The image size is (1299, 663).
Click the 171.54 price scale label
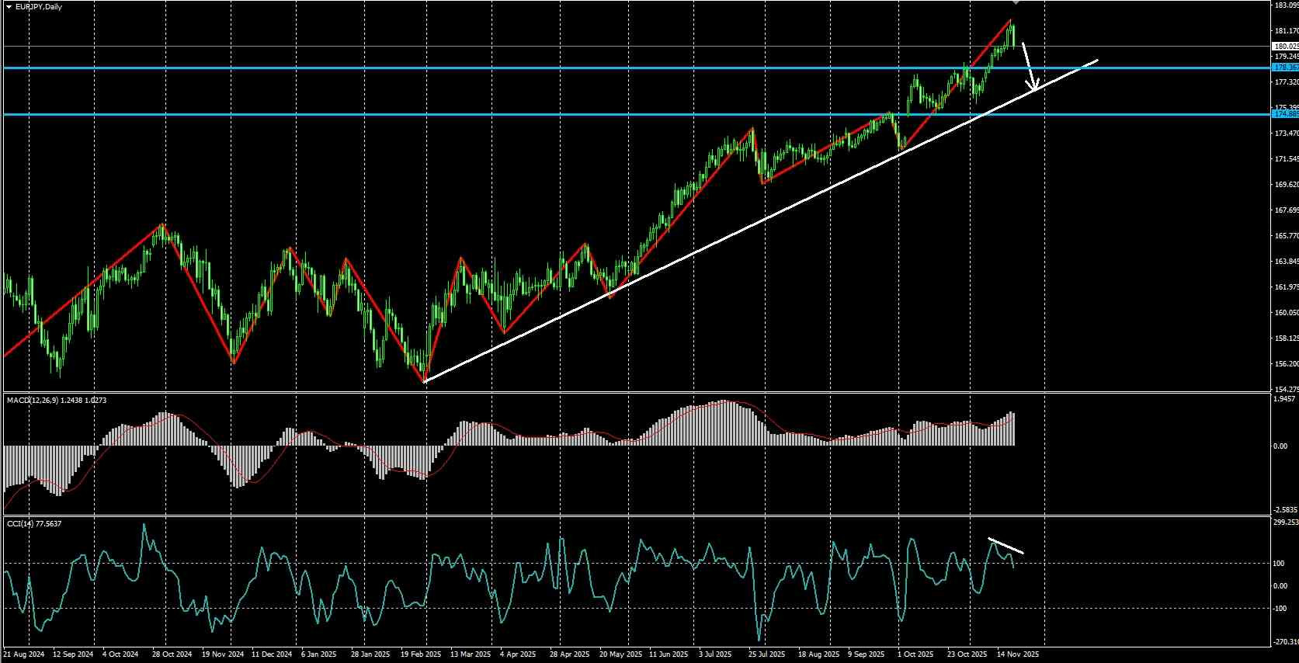[1287, 159]
